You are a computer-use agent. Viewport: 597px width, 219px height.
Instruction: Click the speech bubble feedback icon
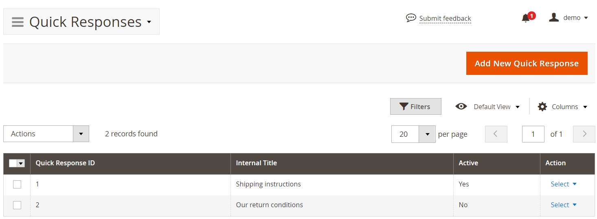pyautogui.click(x=411, y=18)
